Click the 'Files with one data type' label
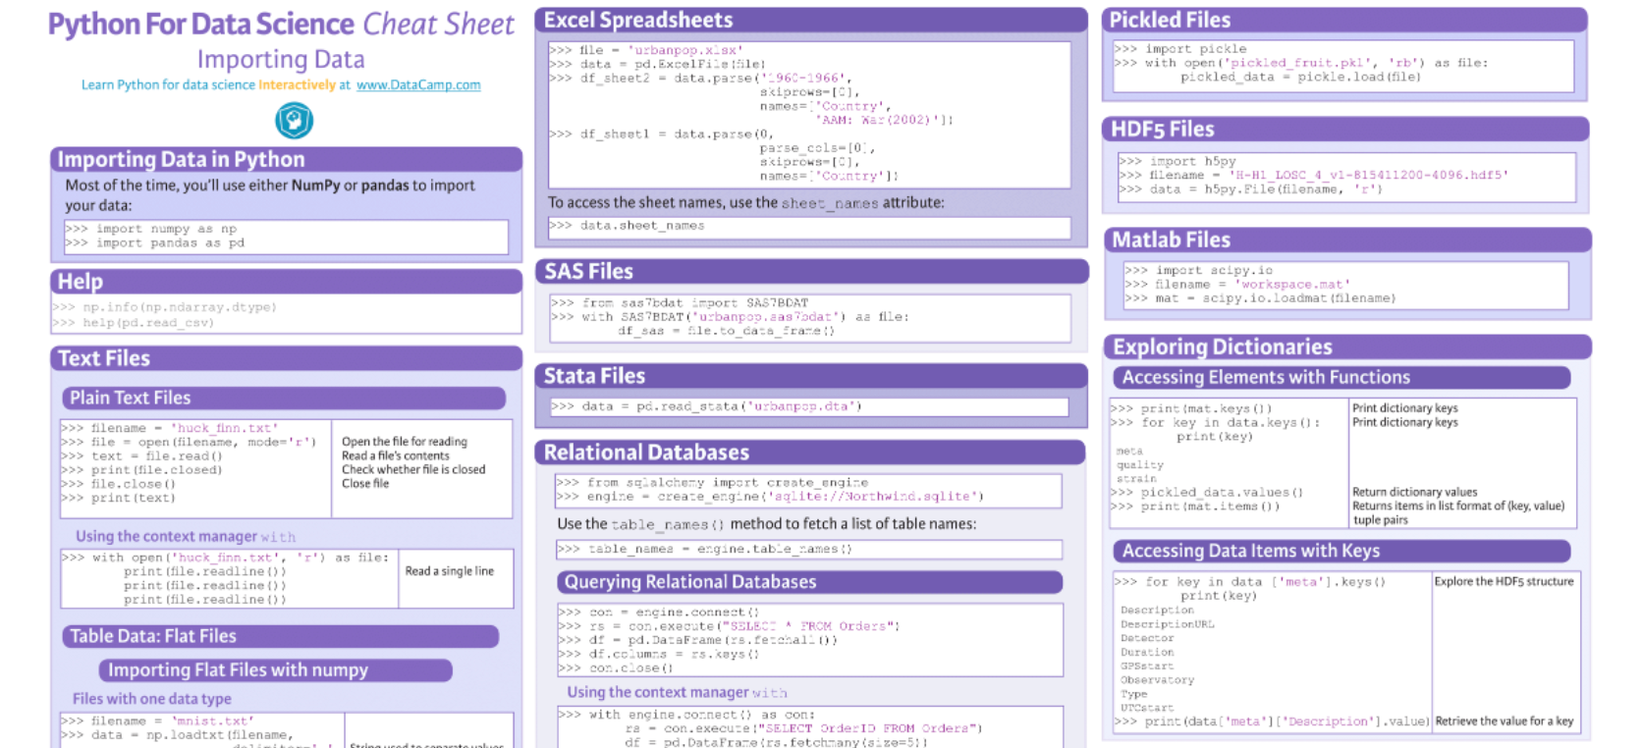 [152, 699]
